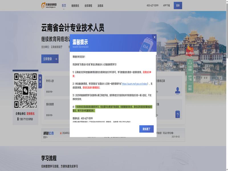Close the 温馨提示 popup with the X
Screen dimensions: 228x171
[154, 37]
